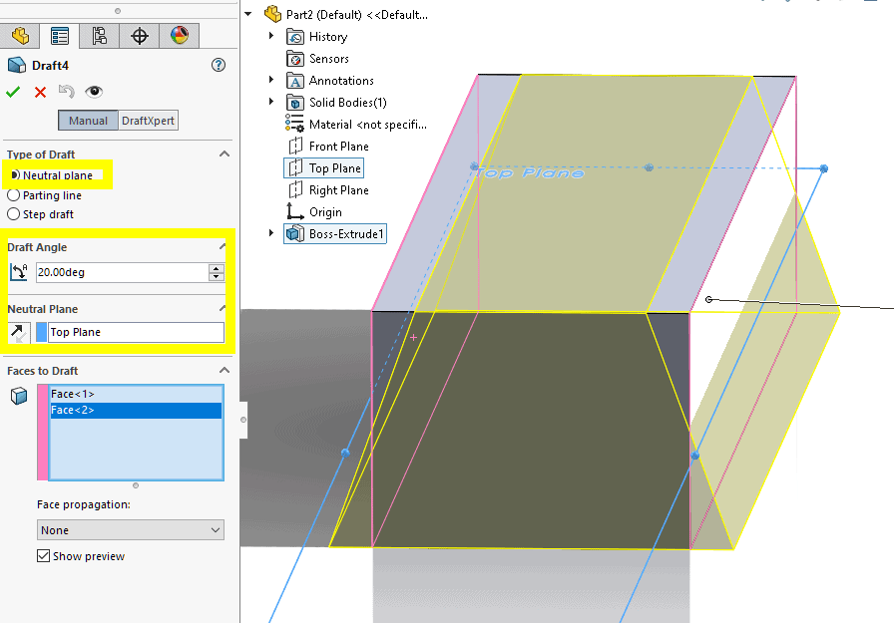Select Right Plane in the tree

[338, 190]
